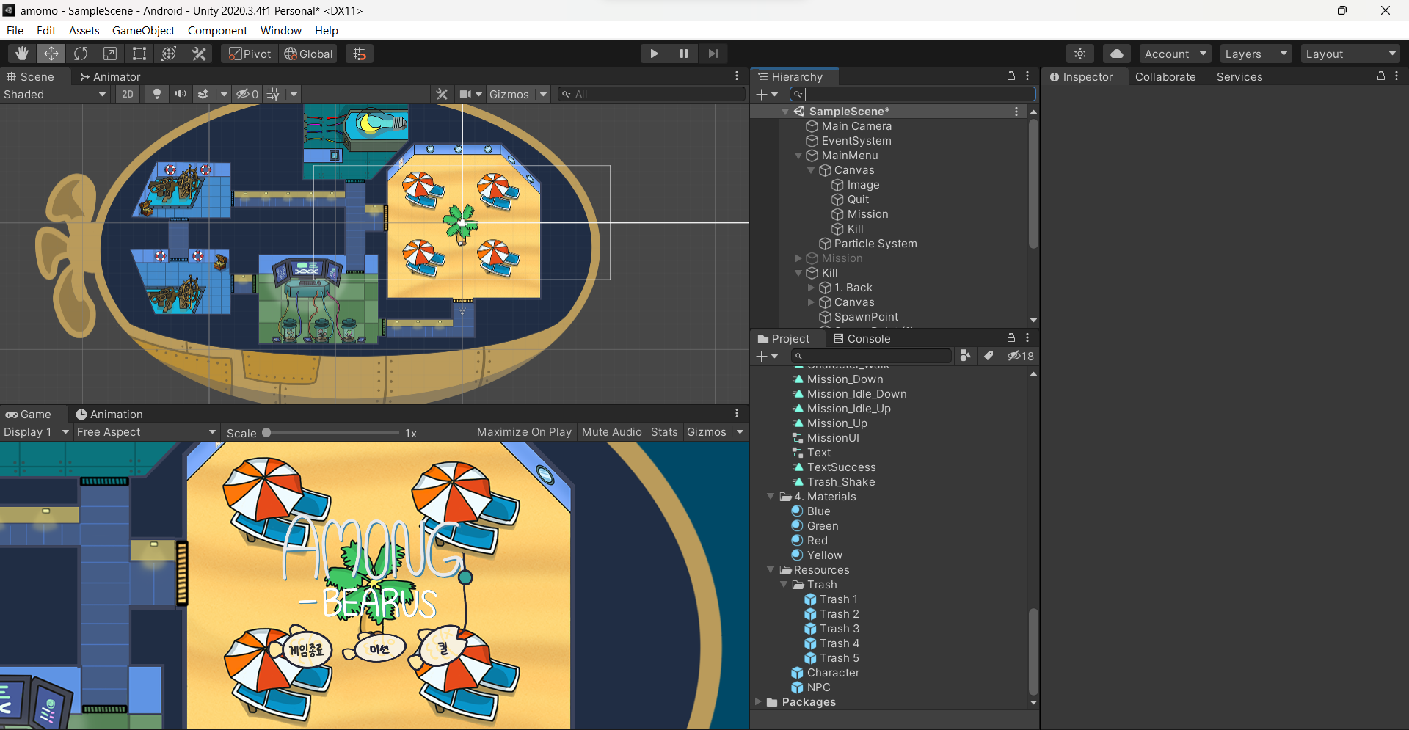The image size is (1409, 730).
Task: Click the Hierarchy search field
Action: click(912, 94)
